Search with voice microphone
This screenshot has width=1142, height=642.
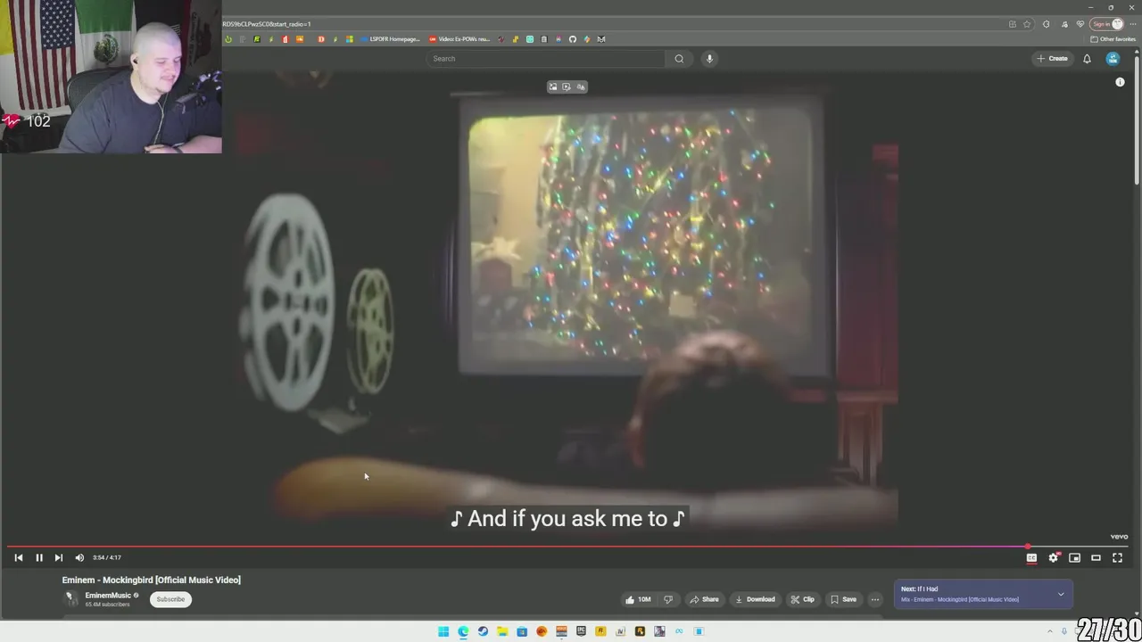click(x=709, y=59)
